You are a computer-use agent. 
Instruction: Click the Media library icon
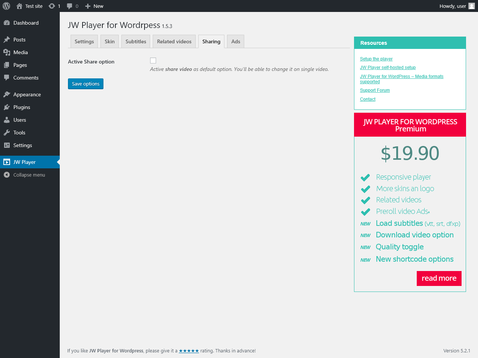tap(7, 52)
